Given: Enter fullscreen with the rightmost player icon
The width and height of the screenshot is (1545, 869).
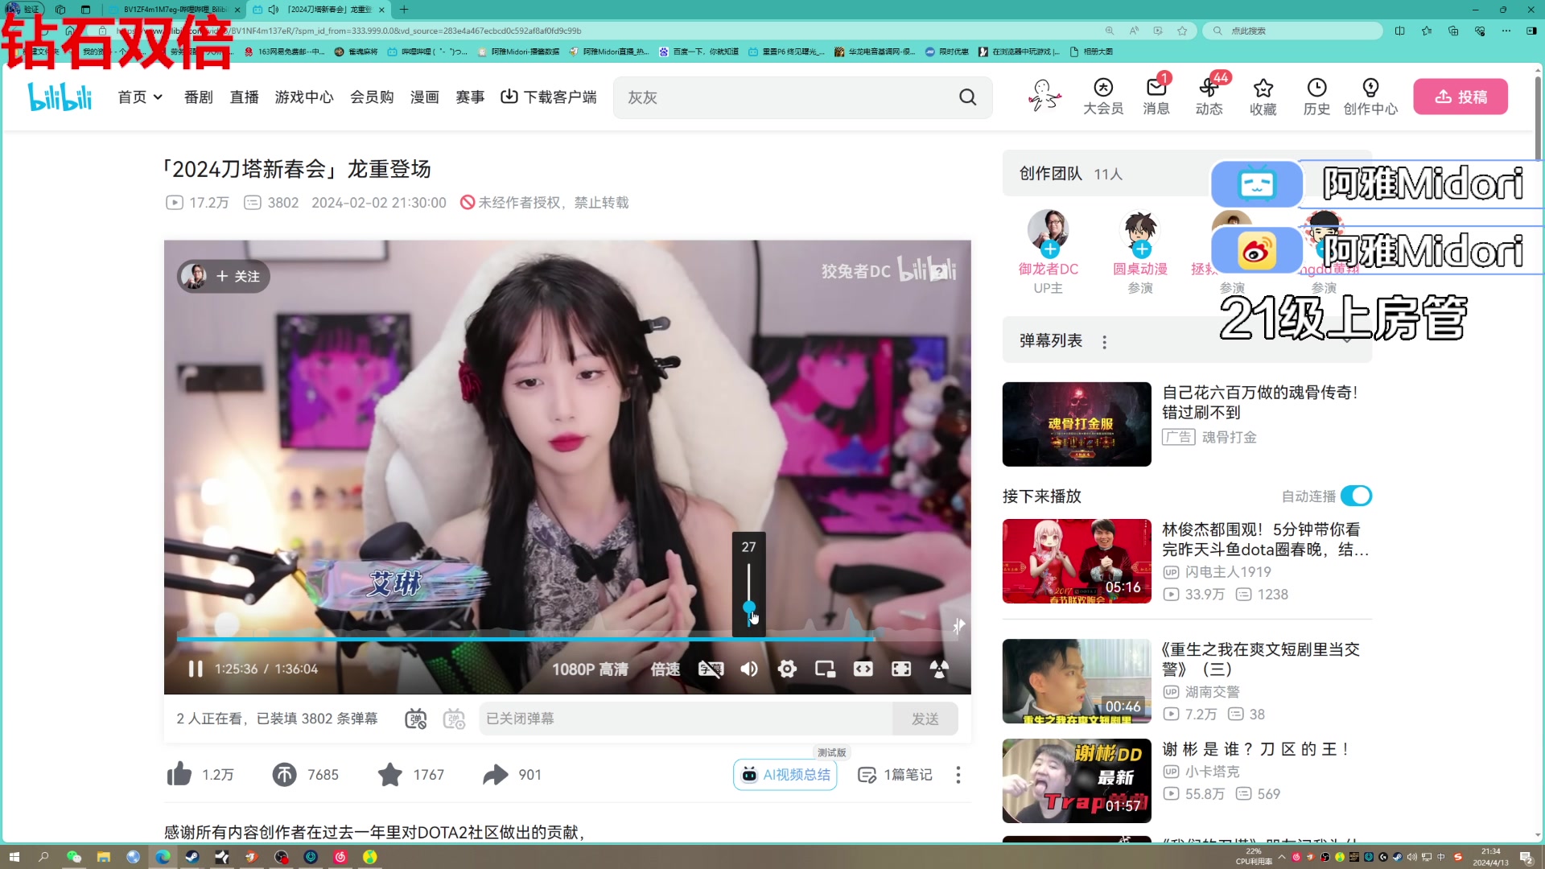Looking at the screenshot, I should click(x=939, y=669).
